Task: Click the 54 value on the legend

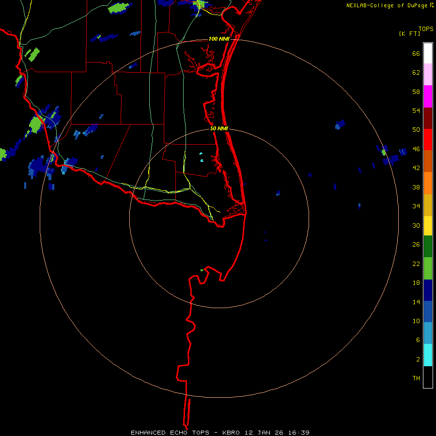Action: click(x=416, y=110)
